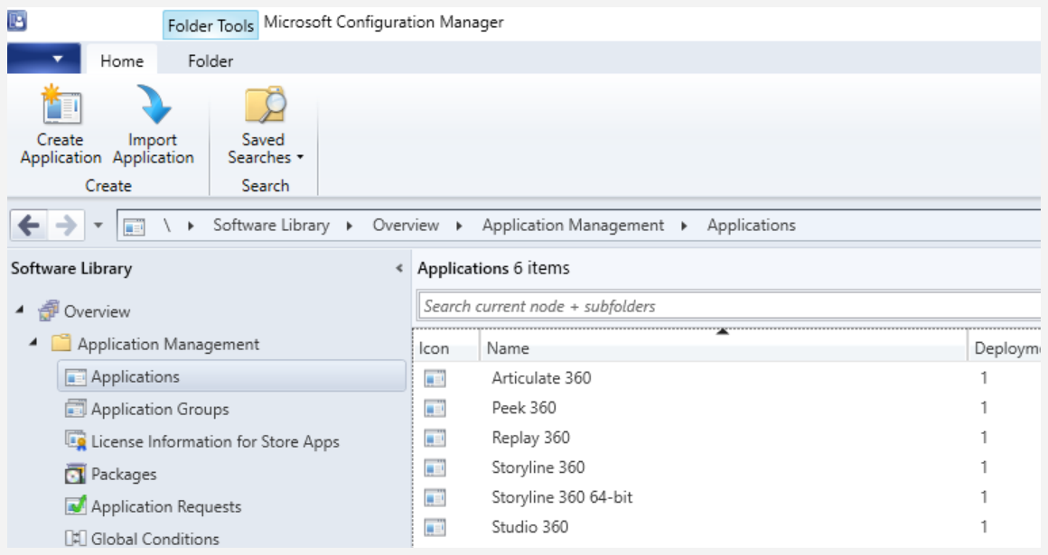Expand breadcrumb arrow after Application Management
Viewport: 1048px width, 555px height.
(685, 226)
